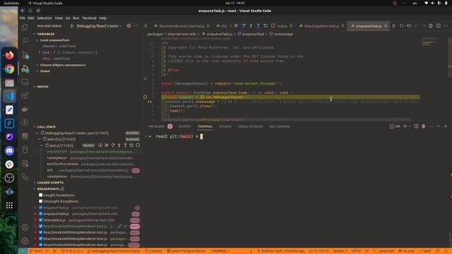The height and width of the screenshot is (254, 452).
Task: Click the editor minimap
Action: (x=429, y=42)
